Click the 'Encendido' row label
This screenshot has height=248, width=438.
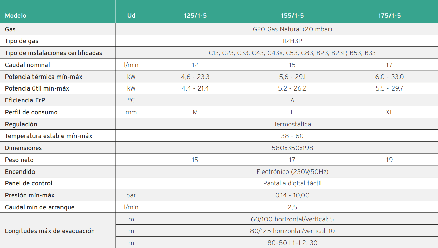click(20, 172)
